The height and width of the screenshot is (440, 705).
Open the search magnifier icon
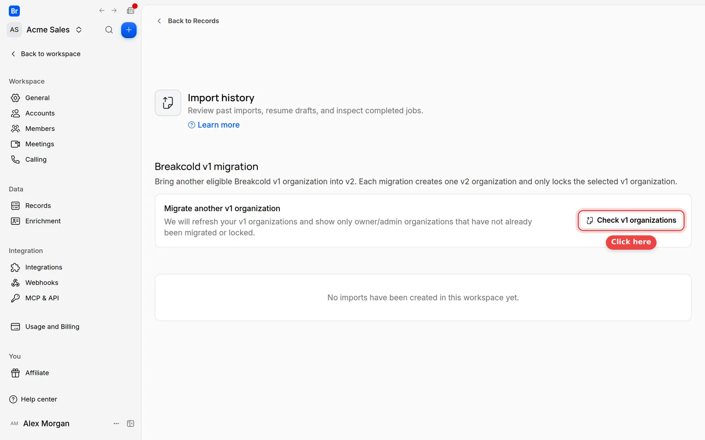[109, 30]
